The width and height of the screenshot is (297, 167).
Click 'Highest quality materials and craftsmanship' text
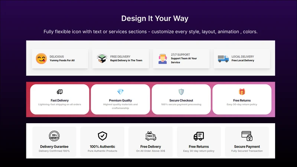tap(120, 106)
